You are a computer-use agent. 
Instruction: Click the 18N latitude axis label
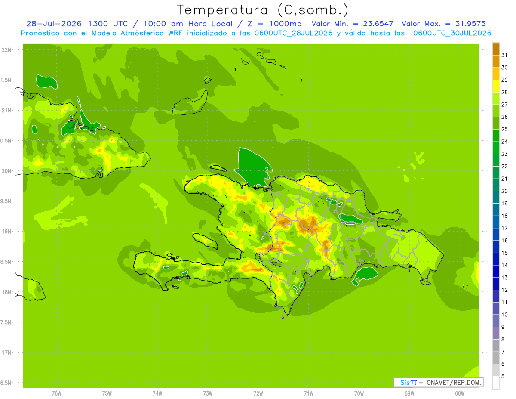coord(6,292)
